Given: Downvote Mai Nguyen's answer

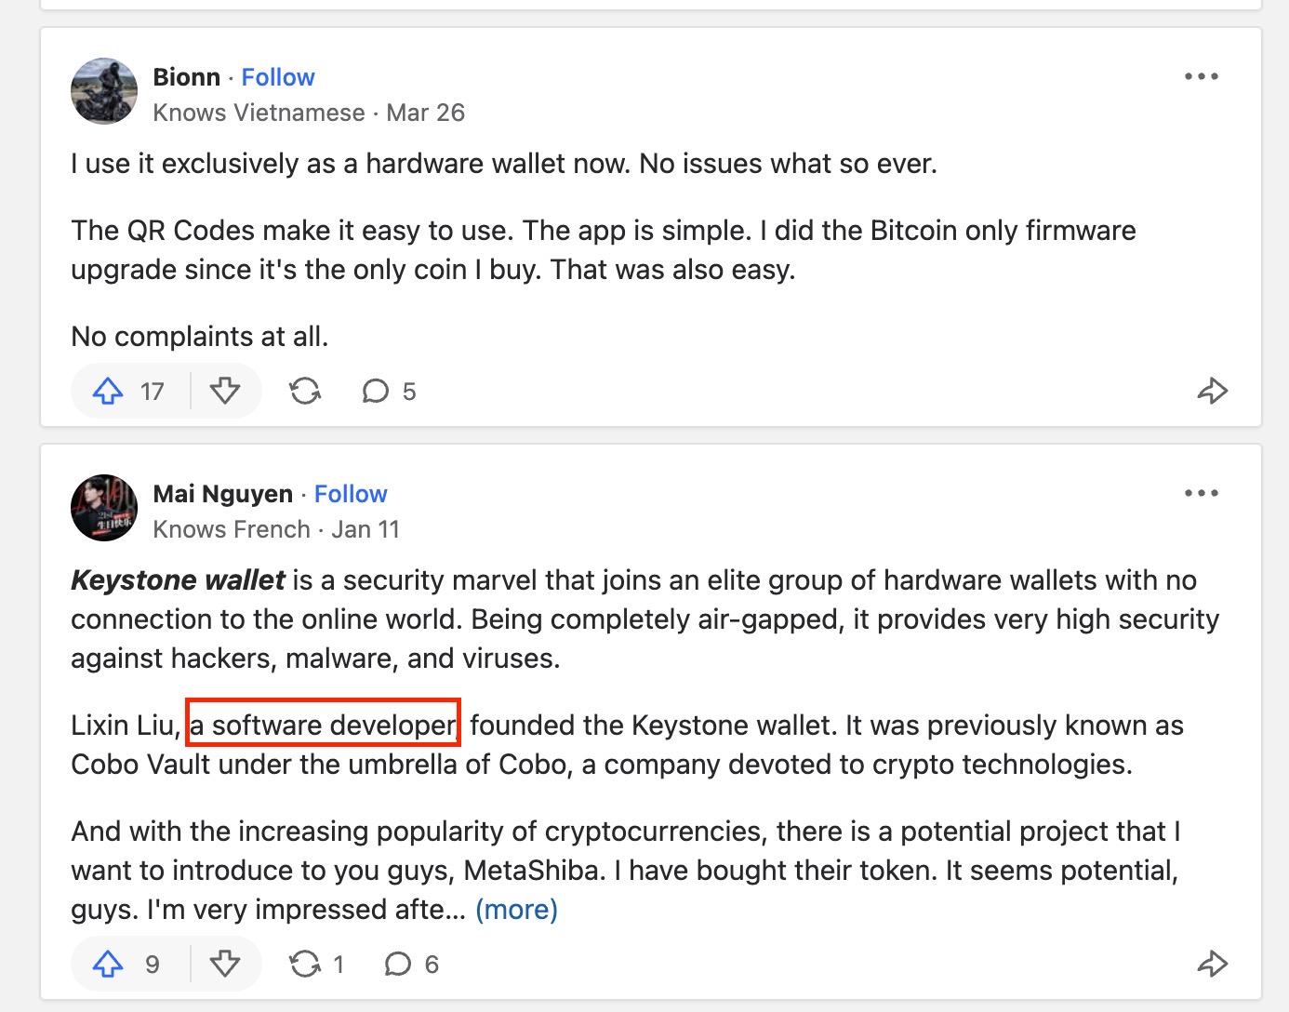Looking at the screenshot, I should coord(225,965).
